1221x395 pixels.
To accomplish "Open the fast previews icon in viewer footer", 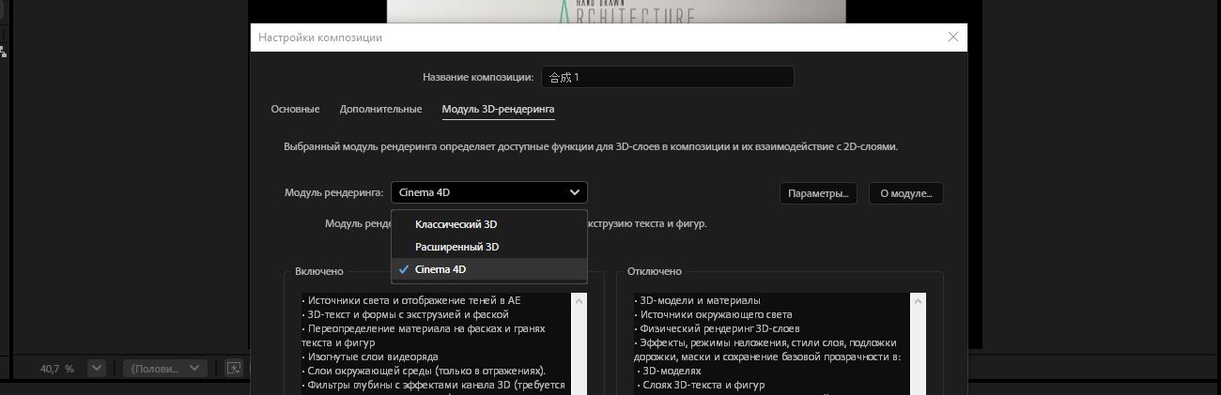I will (235, 369).
